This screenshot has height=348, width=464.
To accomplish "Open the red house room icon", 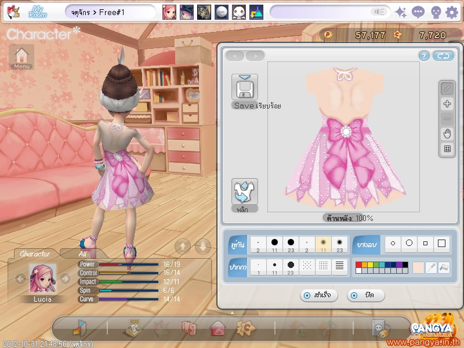I will click(218, 328).
